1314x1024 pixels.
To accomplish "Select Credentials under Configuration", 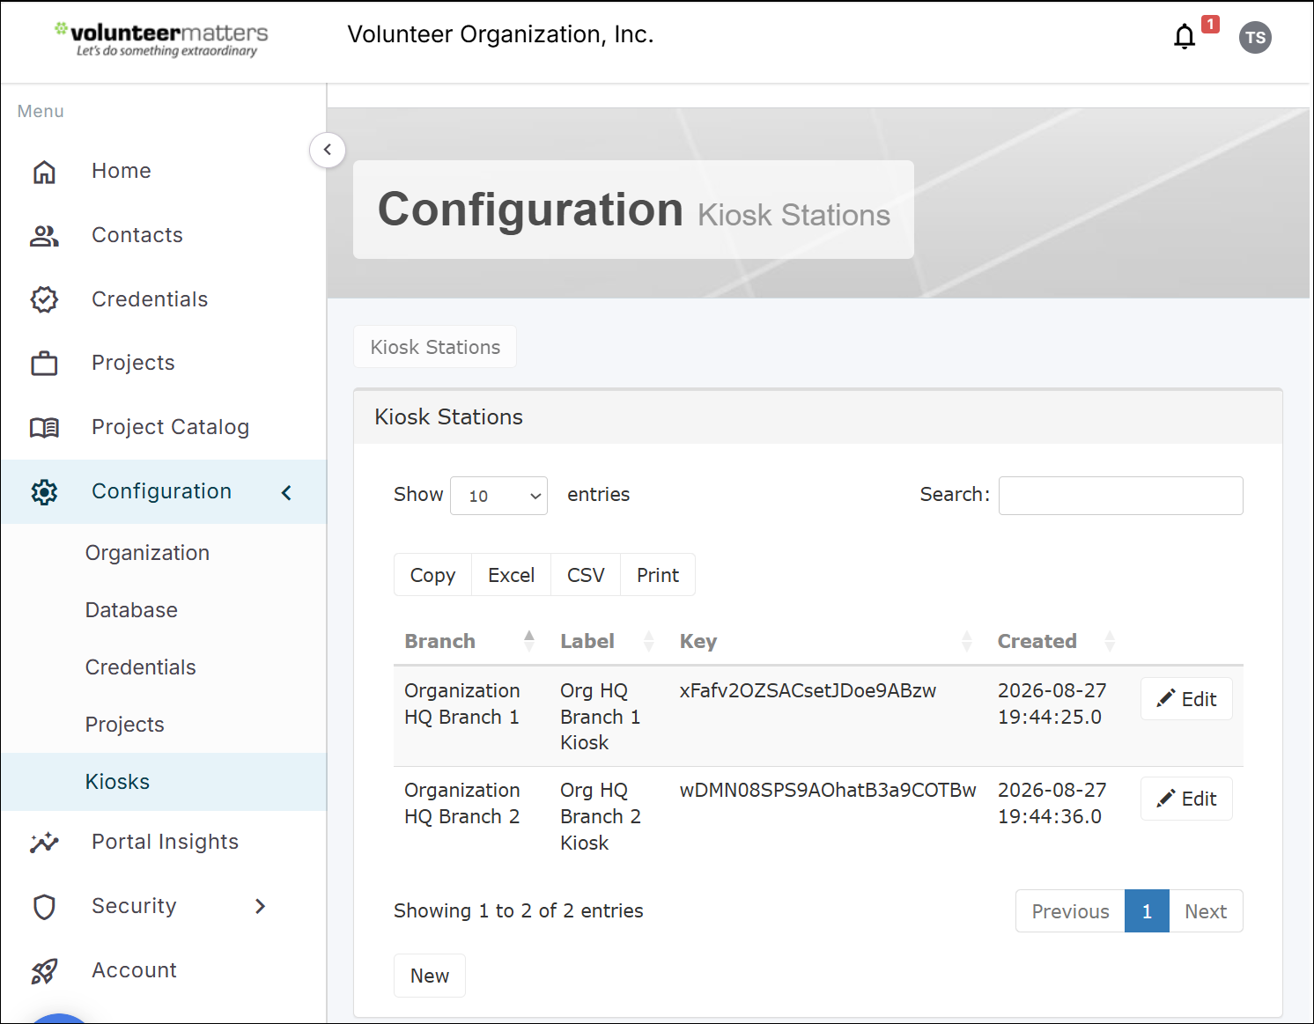I will pyautogui.click(x=141, y=667).
